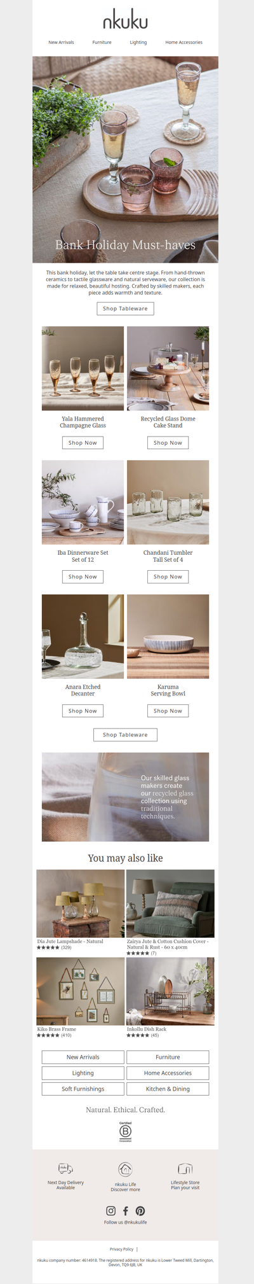Shop Now for Karuma Serving Bowl

[x=168, y=711]
